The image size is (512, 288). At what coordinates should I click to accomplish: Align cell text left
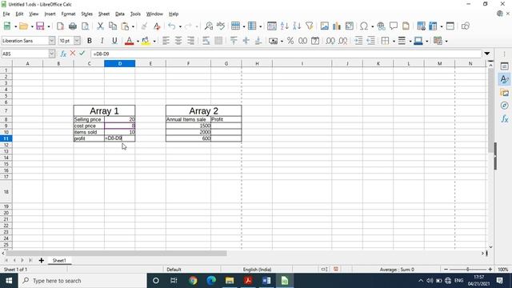[166, 41]
